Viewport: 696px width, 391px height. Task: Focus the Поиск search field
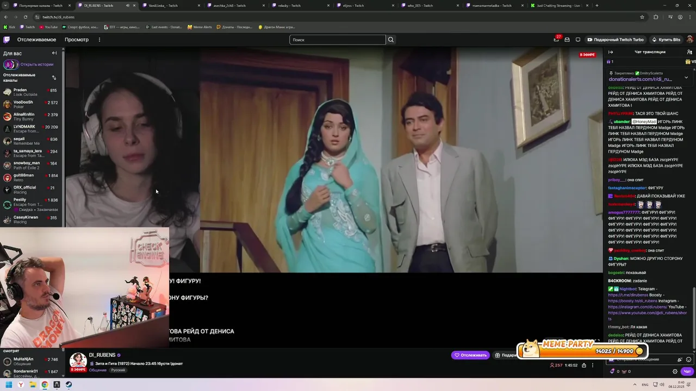[x=337, y=40]
